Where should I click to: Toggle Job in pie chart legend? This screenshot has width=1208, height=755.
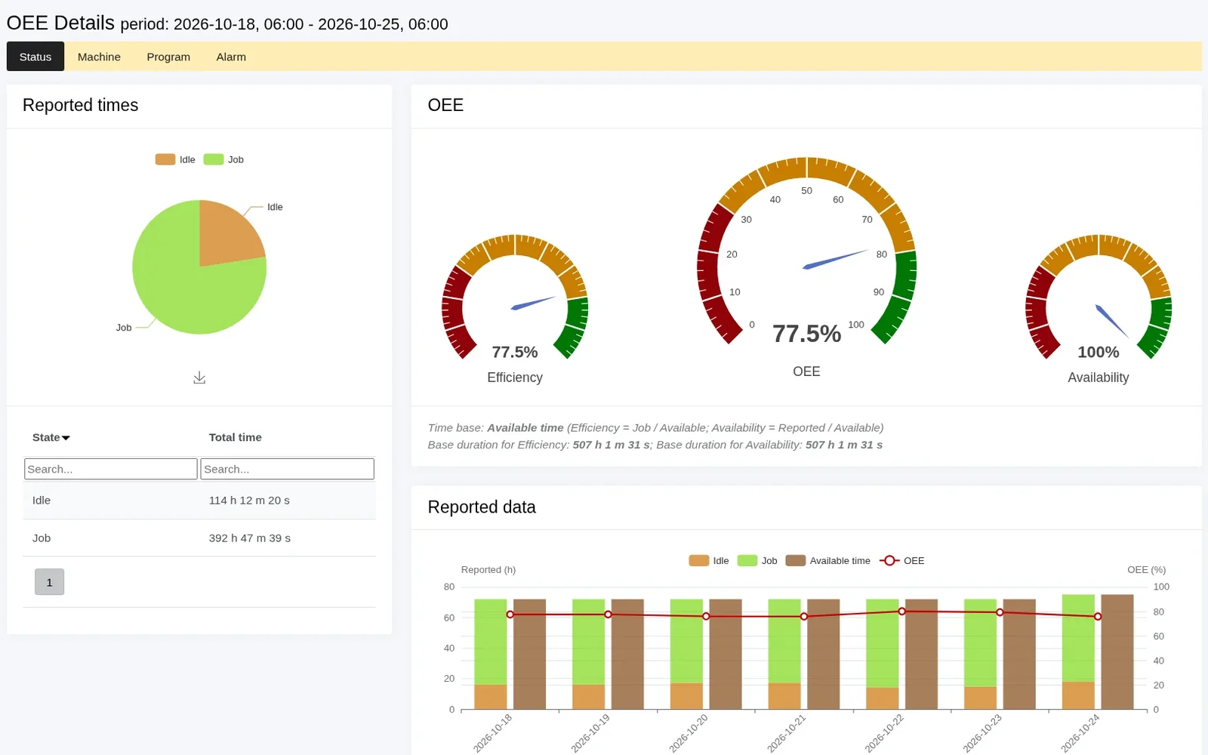click(x=223, y=159)
